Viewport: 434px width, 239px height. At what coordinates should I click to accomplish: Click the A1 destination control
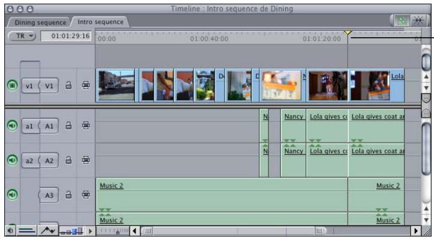click(x=49, y=126)
